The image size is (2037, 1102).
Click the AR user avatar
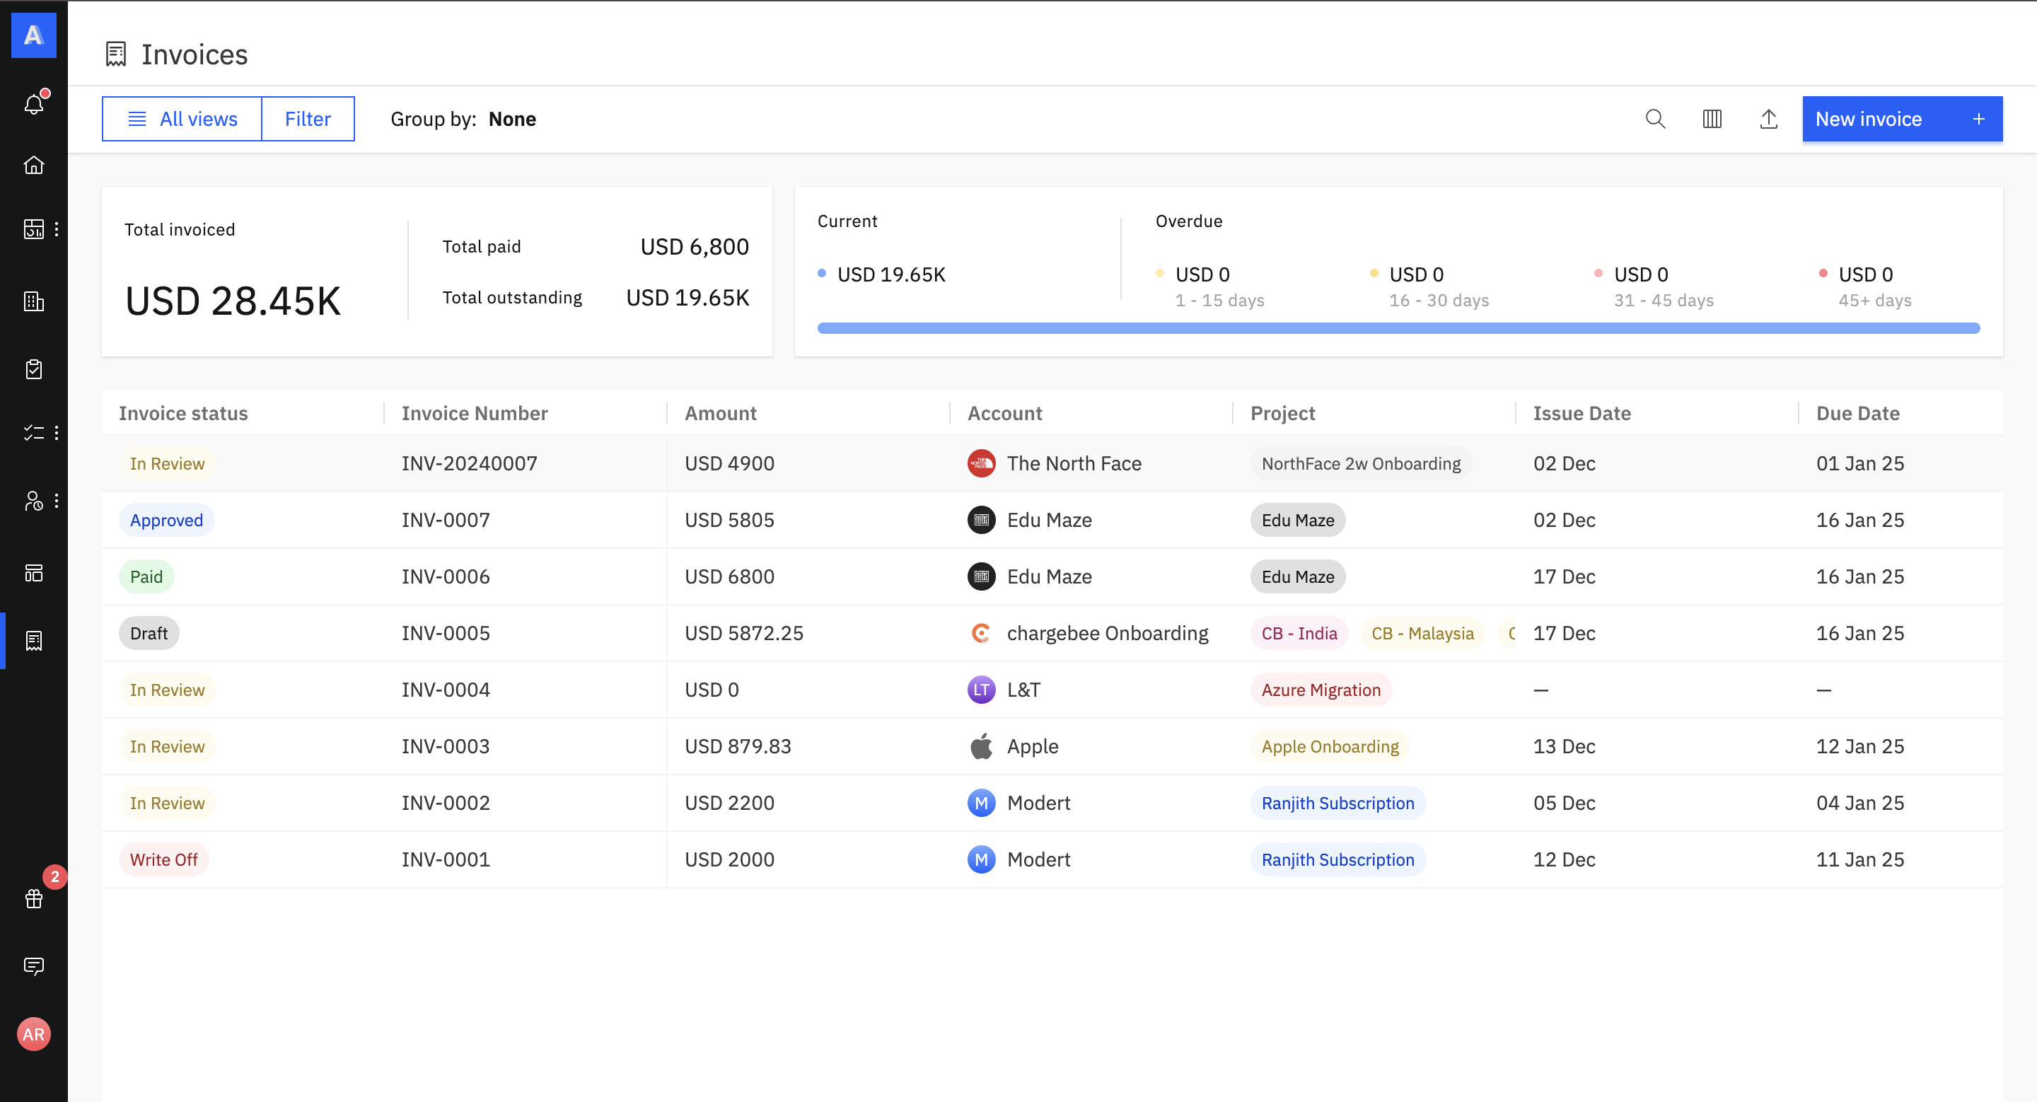coord(34,1034)
